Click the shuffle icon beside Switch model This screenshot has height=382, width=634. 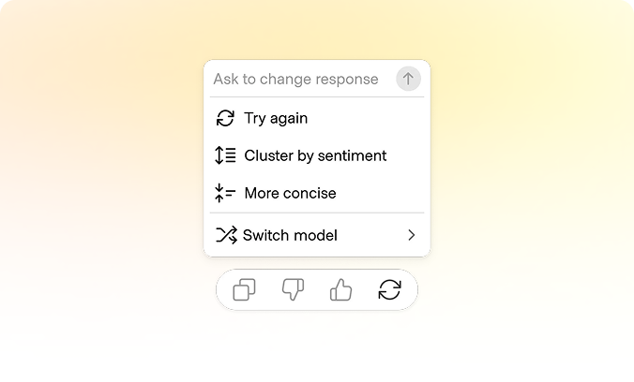click(x=226, y=235)
